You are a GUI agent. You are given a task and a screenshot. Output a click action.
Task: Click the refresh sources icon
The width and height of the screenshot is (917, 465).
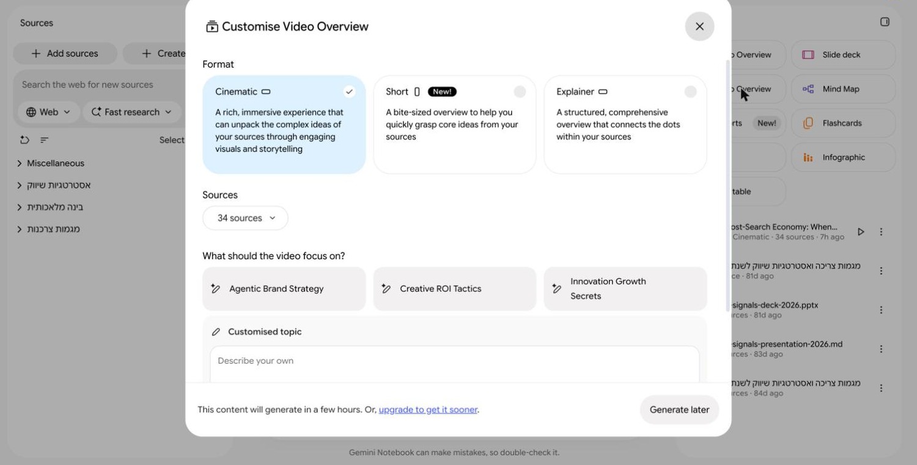24,140
